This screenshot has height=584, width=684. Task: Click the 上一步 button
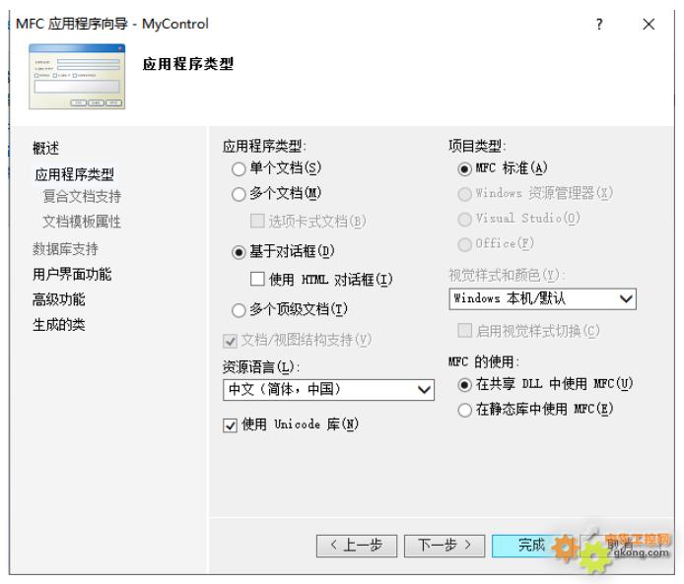356,545
